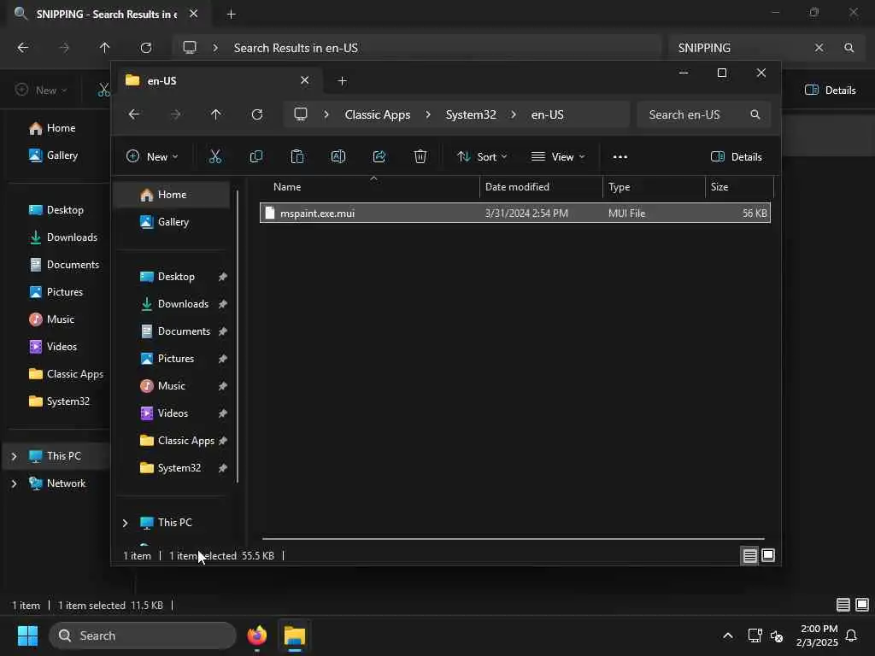Open Pictures in background window sidebar
The width and height of the screenshot is (875, 656).
click(56, 292)
